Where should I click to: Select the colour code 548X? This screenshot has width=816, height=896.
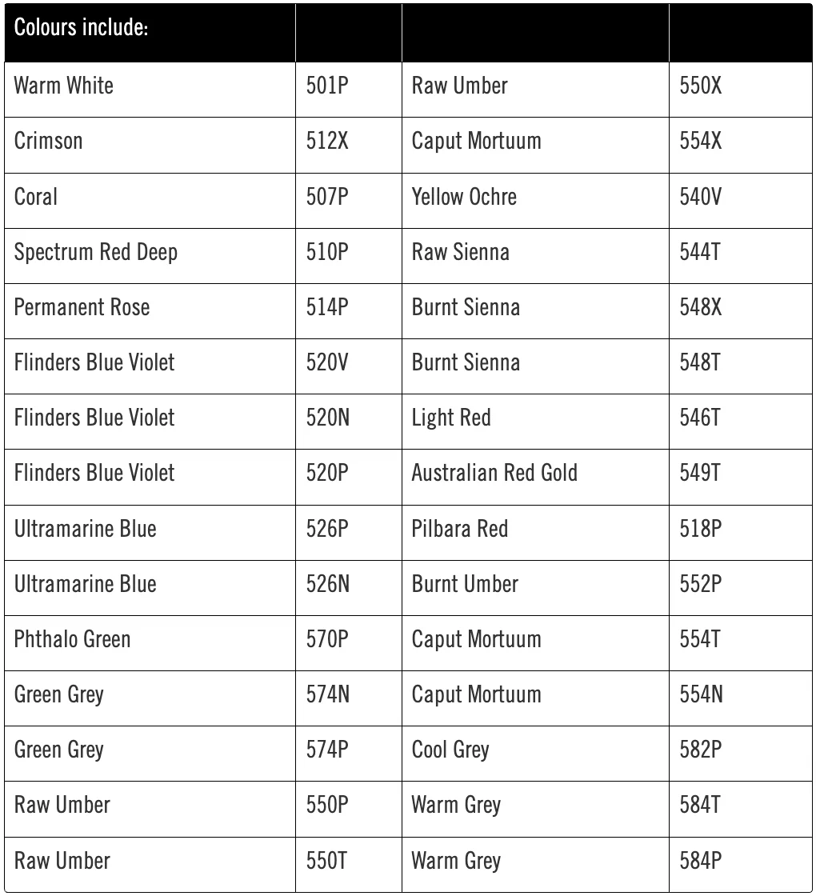coord(701,307)
